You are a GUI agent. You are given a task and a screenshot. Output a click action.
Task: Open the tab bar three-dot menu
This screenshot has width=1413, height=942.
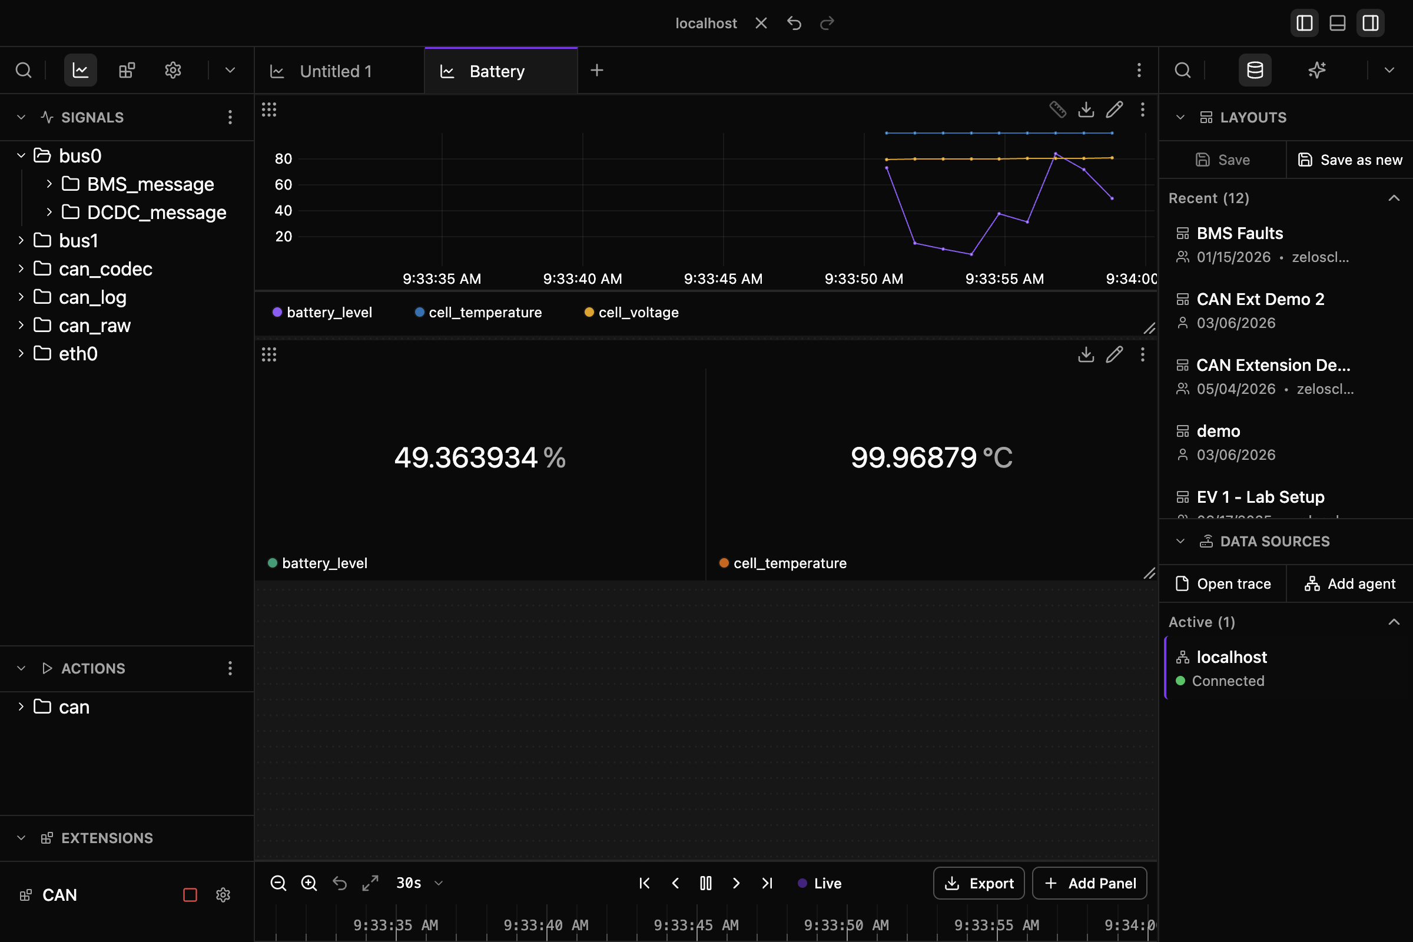1139,70
